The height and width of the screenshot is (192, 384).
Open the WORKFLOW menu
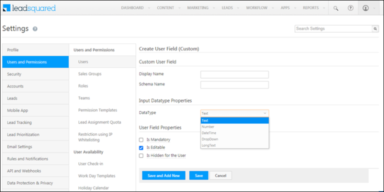(x=256, y=8)
